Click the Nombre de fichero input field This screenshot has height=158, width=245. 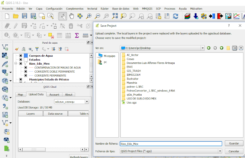(x=171, y=143)
